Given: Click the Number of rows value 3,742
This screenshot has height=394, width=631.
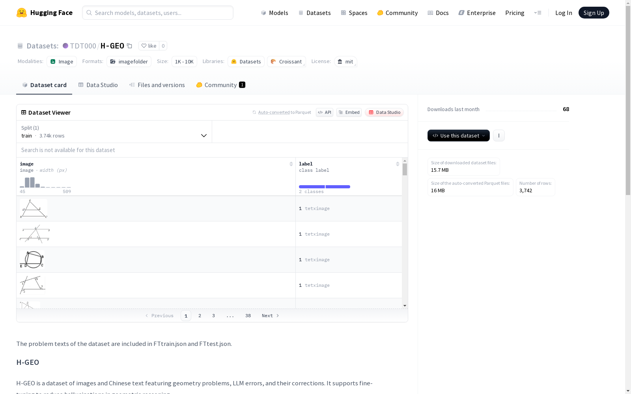Looking at the screenshot, I should [526, 191].
